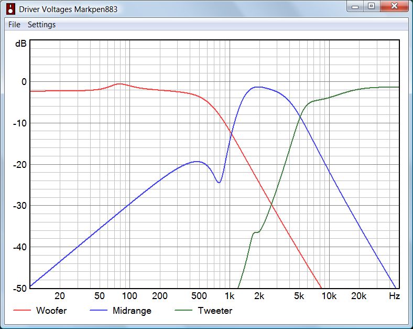Open the Settings menu
Viewport: 413px width, 329px height.
coord(41,25)
